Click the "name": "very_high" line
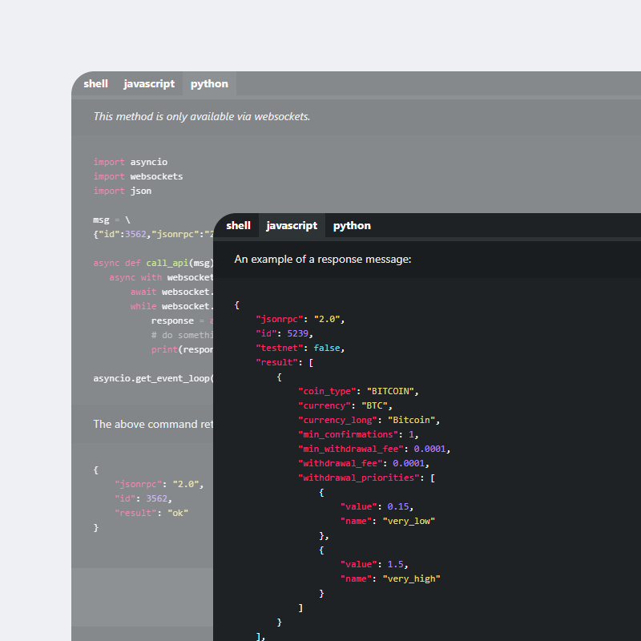The height and width of the screenshot is (641, 641). [390, 579]
